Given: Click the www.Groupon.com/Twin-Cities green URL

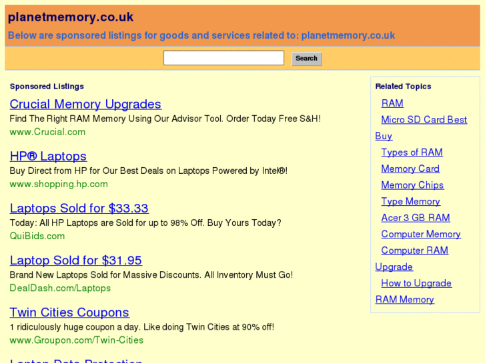Looking at the screenshot, I should [77, 340].
